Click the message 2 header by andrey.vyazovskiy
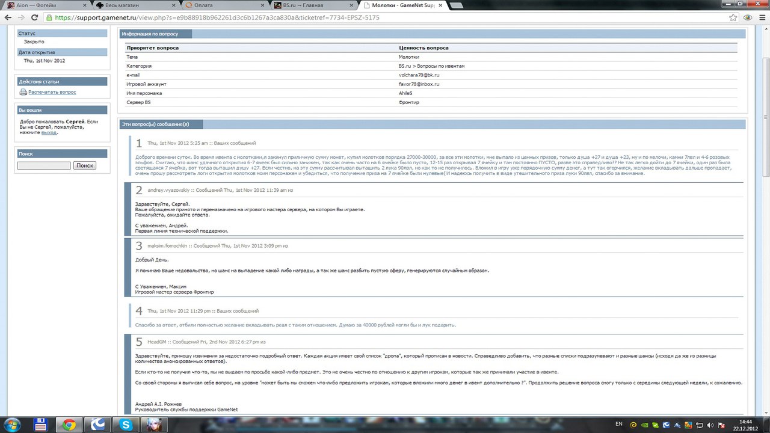Viewport: 770px width, 433px height. 220,190
